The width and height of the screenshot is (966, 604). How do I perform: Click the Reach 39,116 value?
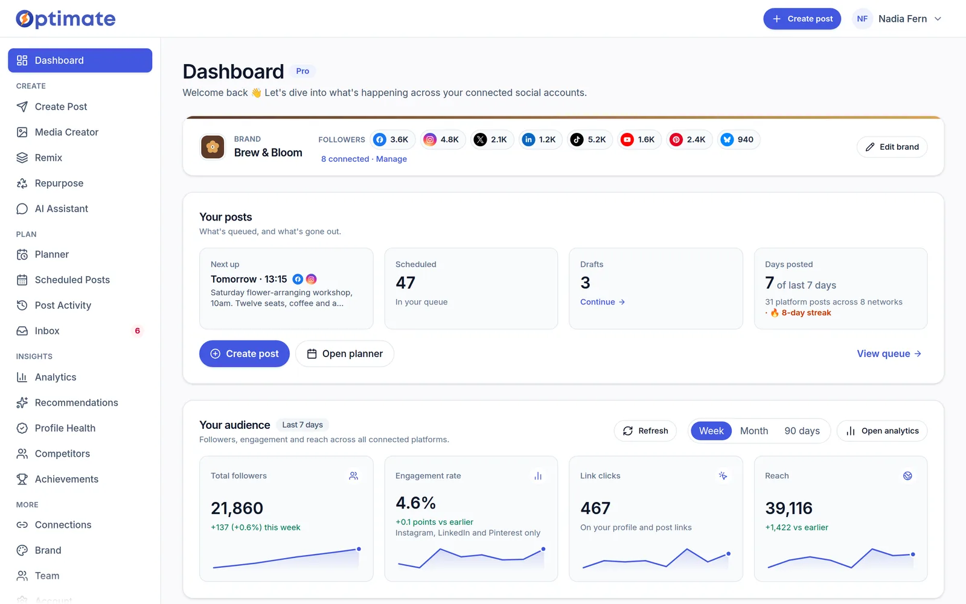tap(788, 509)
